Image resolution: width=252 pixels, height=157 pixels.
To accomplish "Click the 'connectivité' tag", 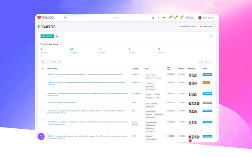I will coord(158,115).
